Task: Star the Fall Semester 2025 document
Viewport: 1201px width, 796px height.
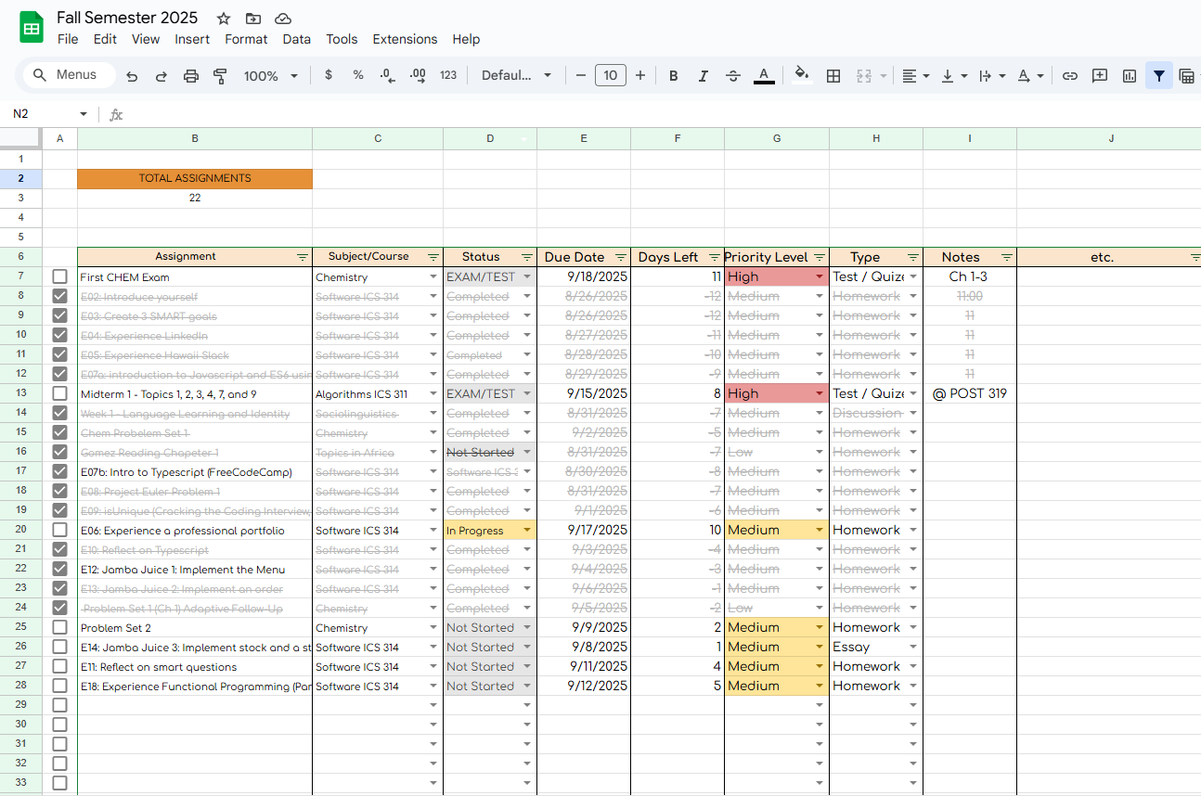Action: point(224,19)
